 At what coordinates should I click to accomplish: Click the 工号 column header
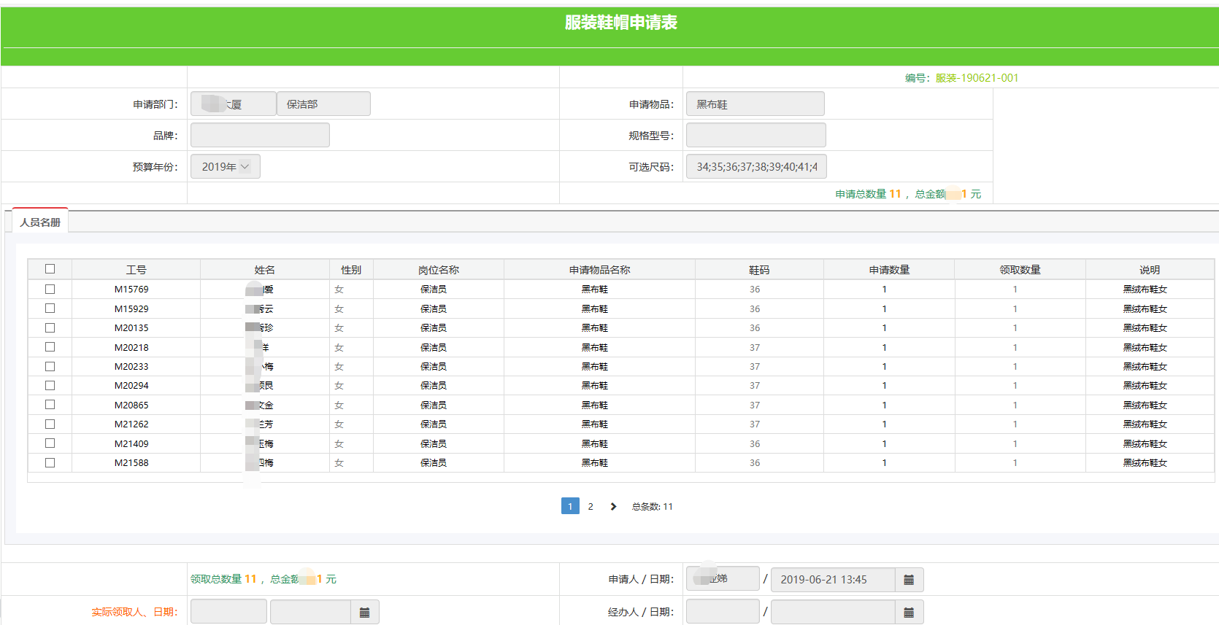[x=136, y=270]
